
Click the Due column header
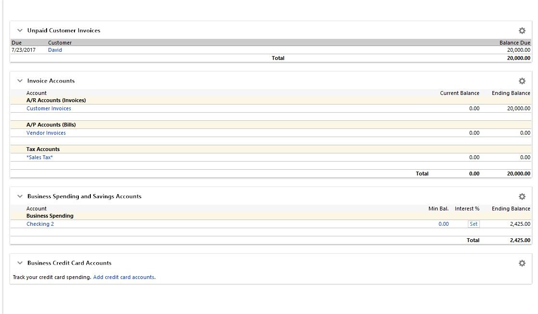point(16,43)
